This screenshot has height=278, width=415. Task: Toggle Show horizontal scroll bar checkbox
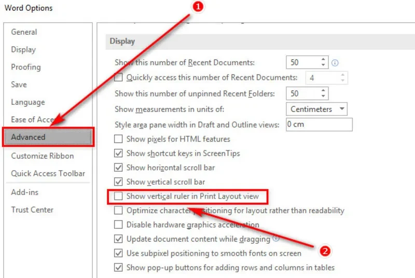click(x=118, y=168)
